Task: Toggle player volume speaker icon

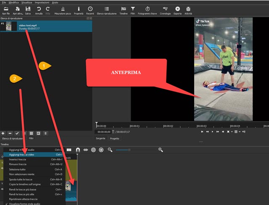Action: coord(244,131)
